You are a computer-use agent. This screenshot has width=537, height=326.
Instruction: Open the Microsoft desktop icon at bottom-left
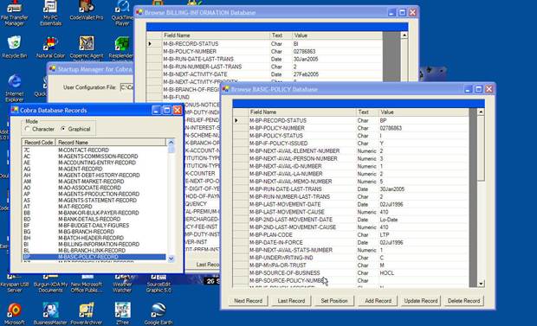15,313
